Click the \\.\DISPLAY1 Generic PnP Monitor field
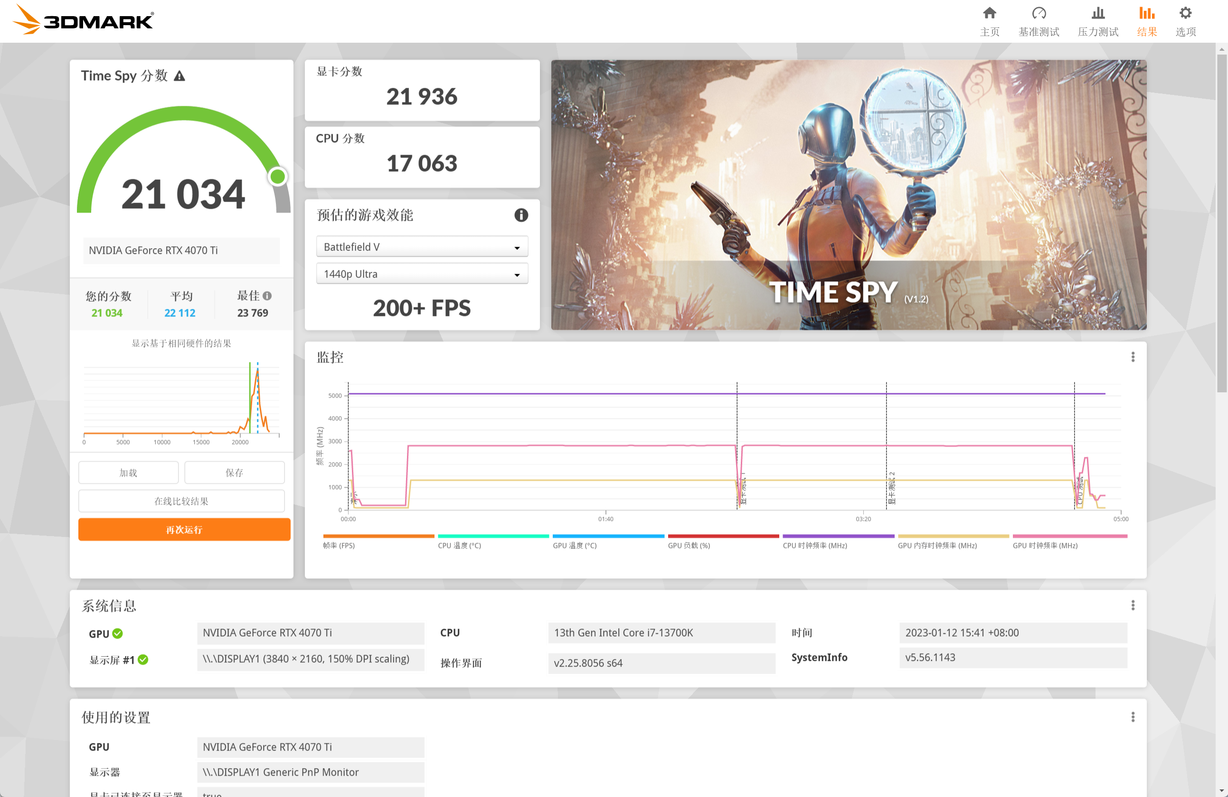This screenshot has width=1228, height=797. tap(311, 772)
